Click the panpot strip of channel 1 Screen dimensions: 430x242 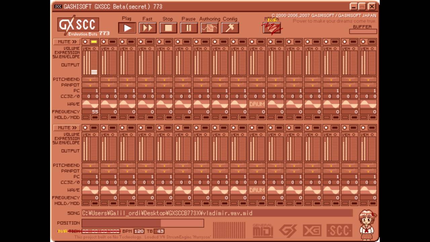click(x=90, y=85)
